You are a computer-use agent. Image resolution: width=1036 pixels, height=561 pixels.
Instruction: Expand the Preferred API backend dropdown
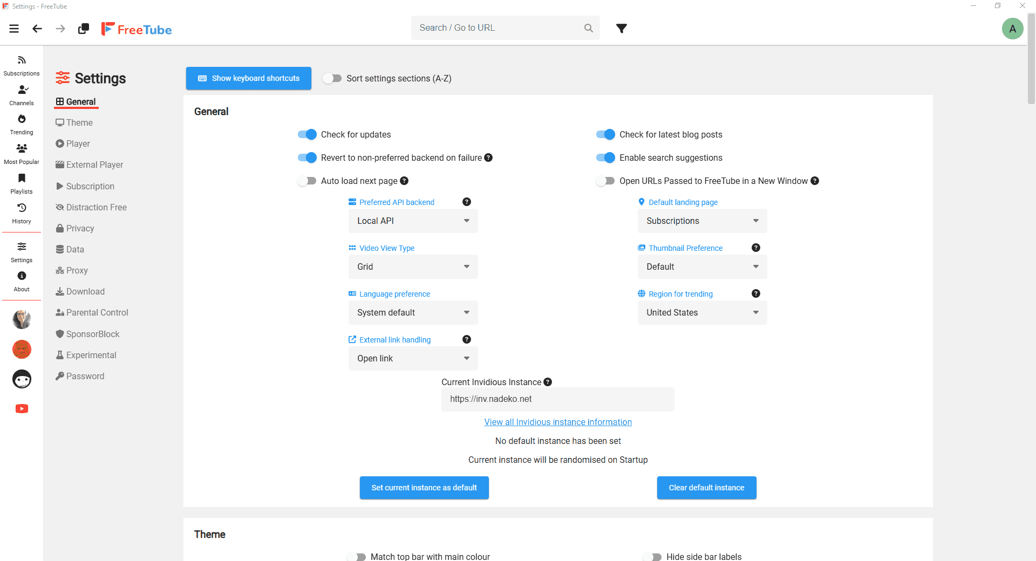click(x=413, y=221)
